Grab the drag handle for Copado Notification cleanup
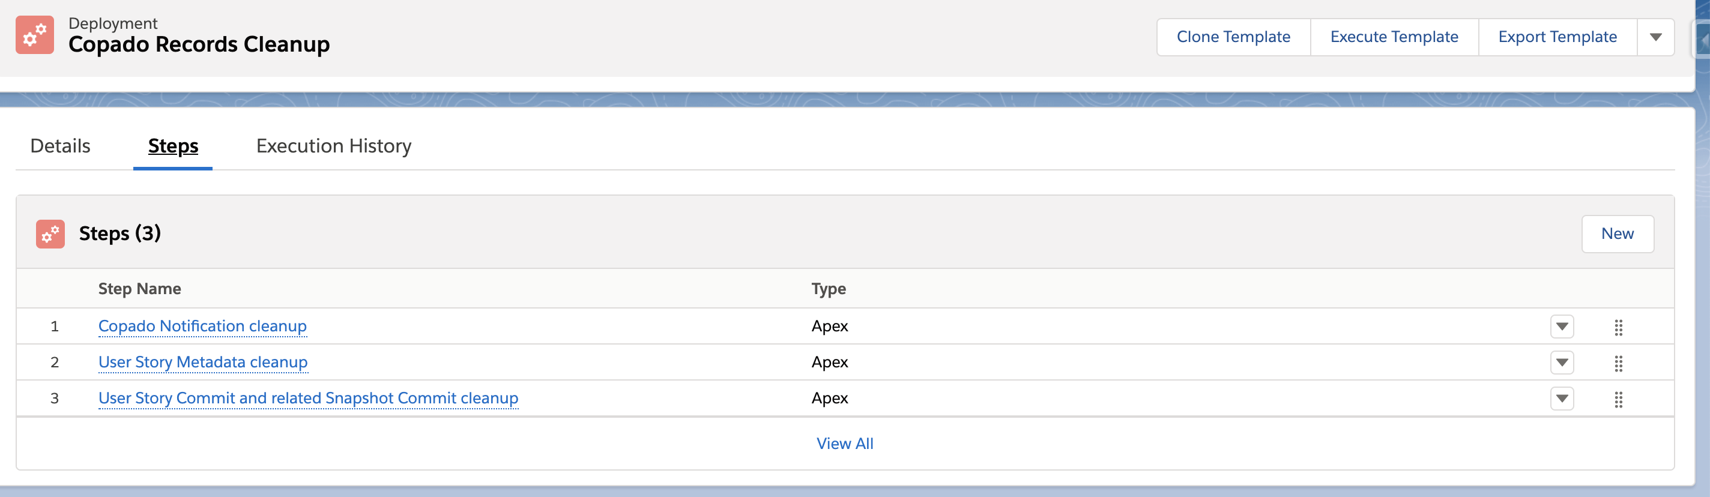The width and height of the screenshot is (1710, 497). click(1618, 327)
